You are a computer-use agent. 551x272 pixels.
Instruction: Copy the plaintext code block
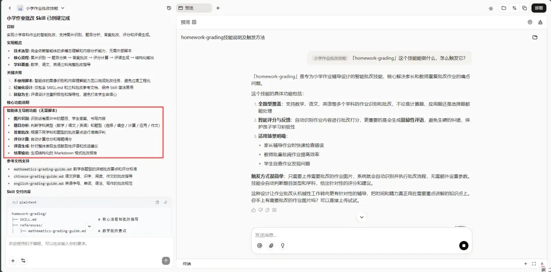(x=157, y=202)
